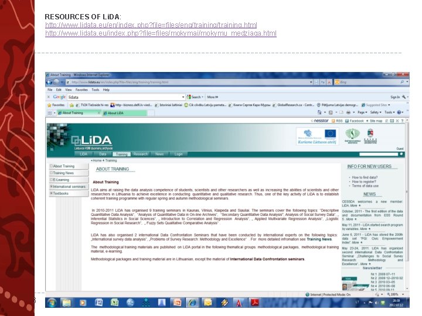422x316 pixels.
Task: Switch to Internet Explorer taskbar icon
Action: coord(192,303)
